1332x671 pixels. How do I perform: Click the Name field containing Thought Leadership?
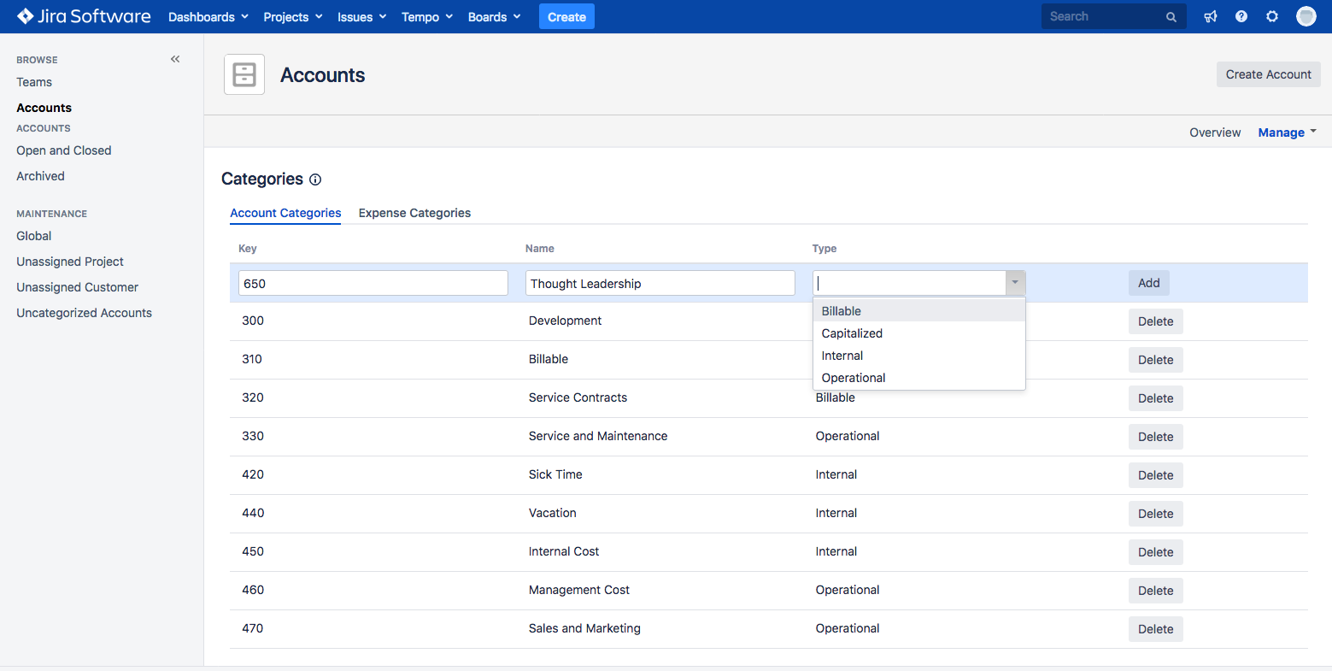point(660,284)
